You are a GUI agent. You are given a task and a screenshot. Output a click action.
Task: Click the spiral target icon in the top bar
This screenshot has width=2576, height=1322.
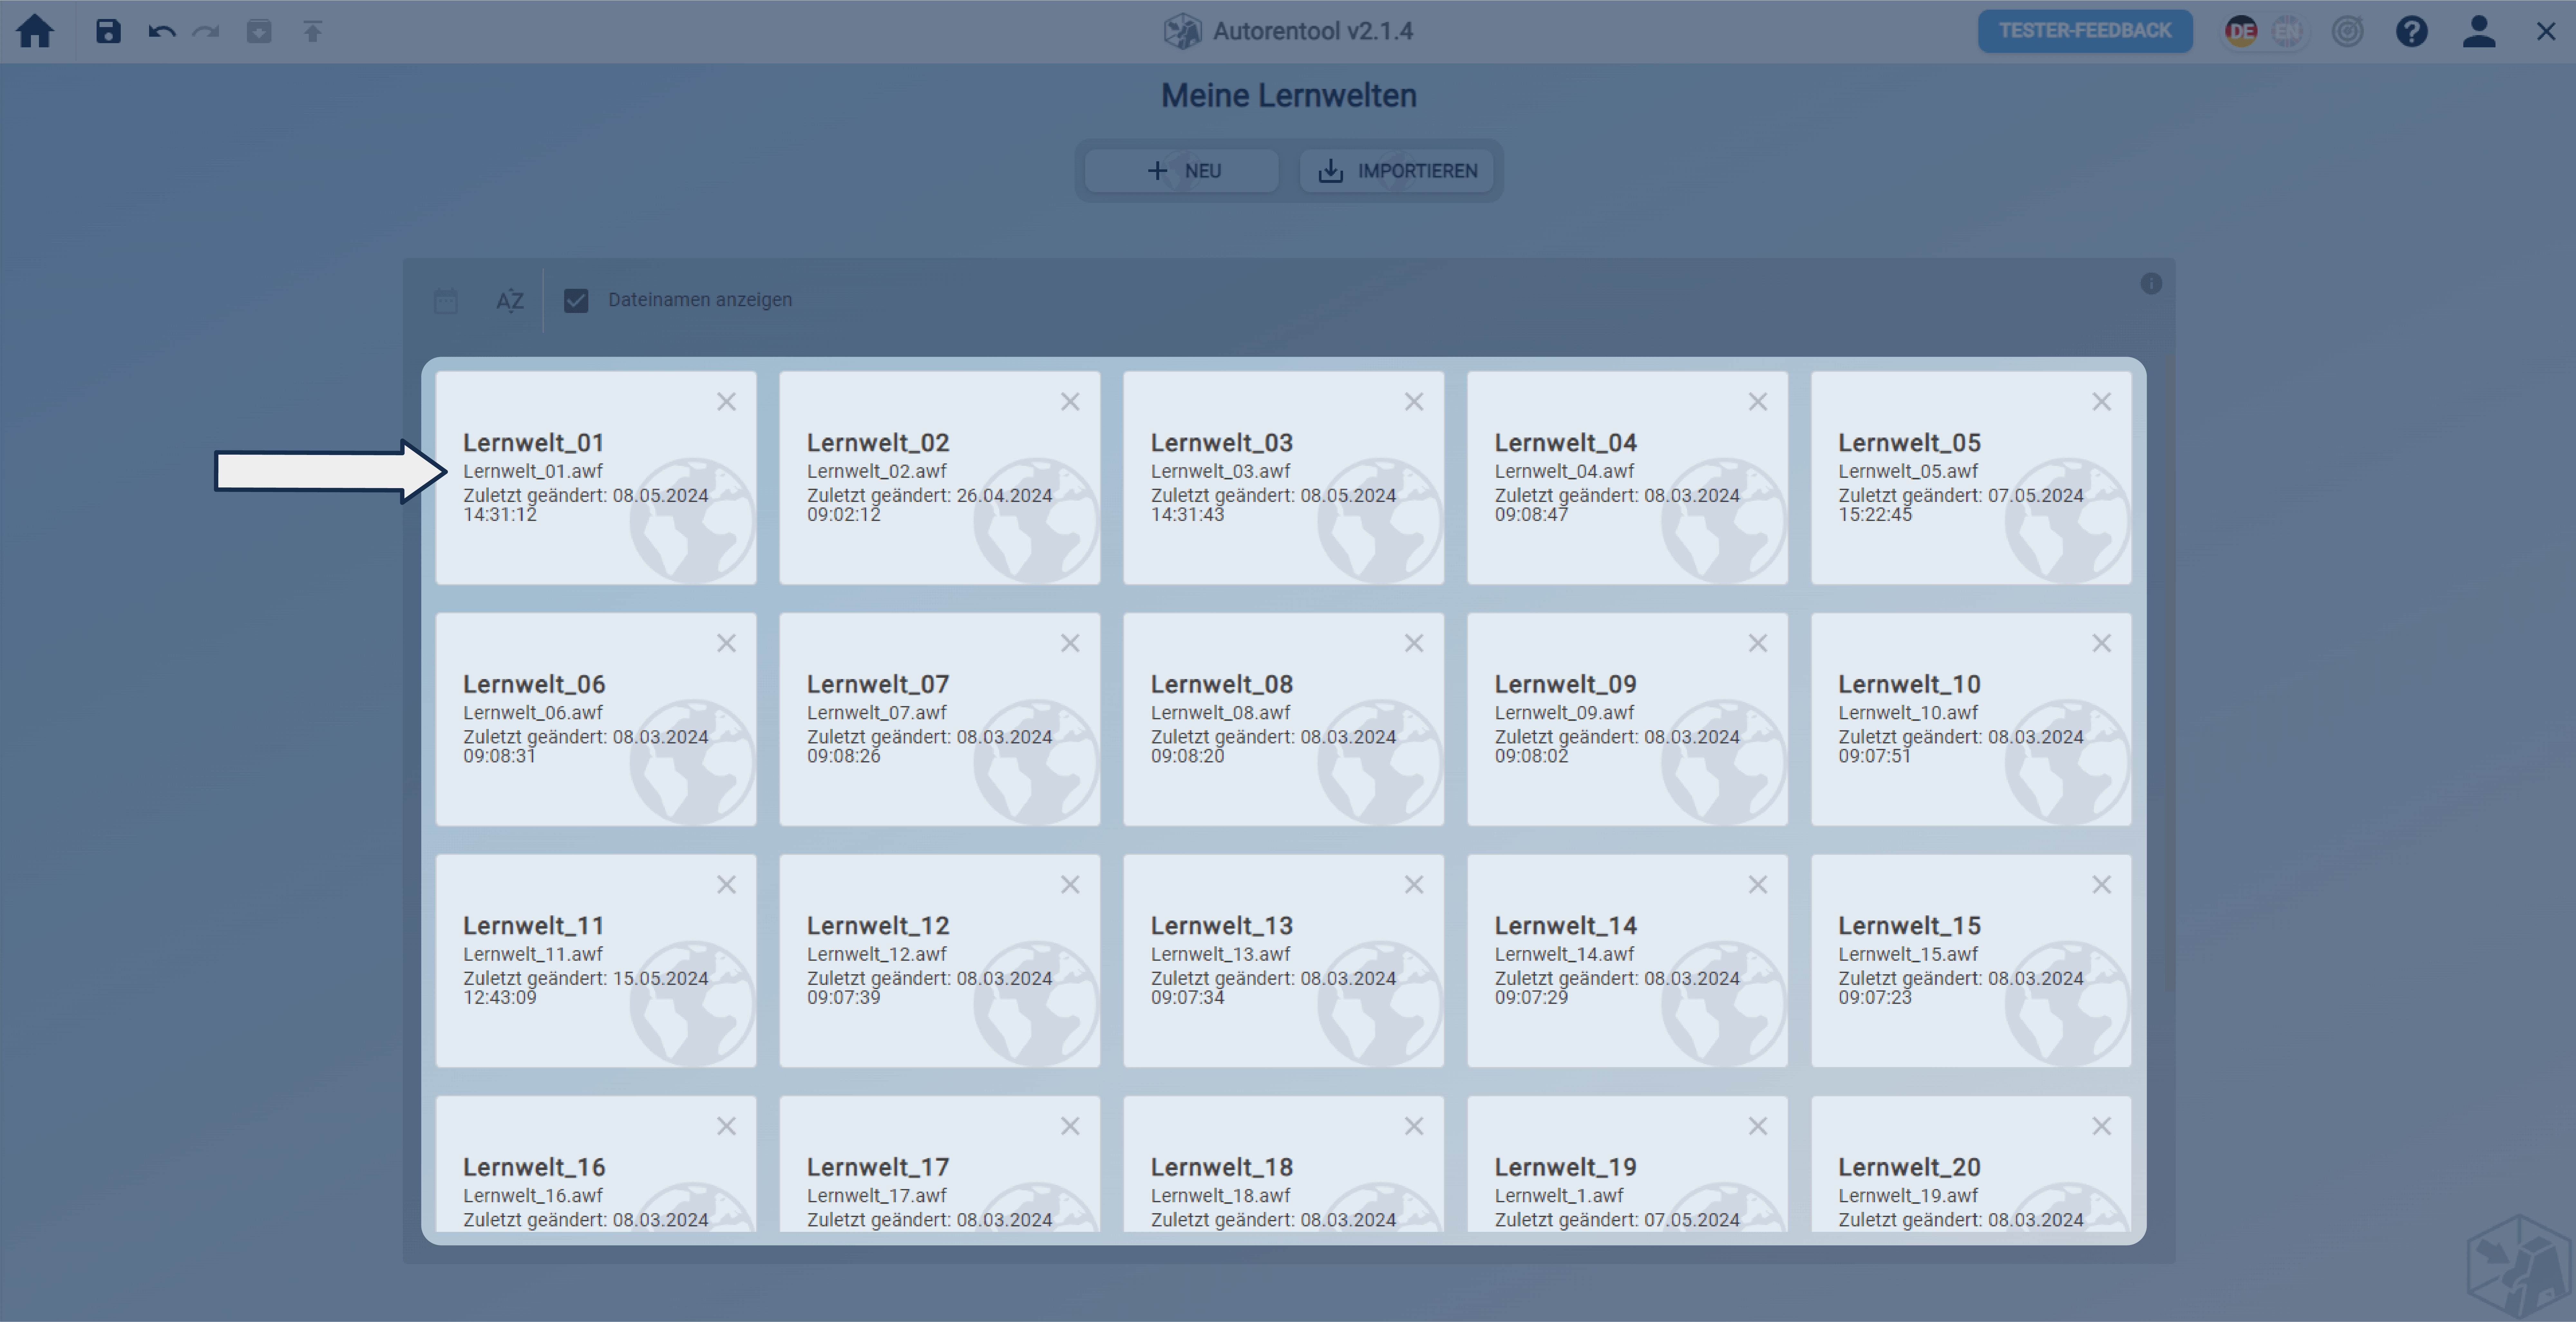[x=2347, y=31]
